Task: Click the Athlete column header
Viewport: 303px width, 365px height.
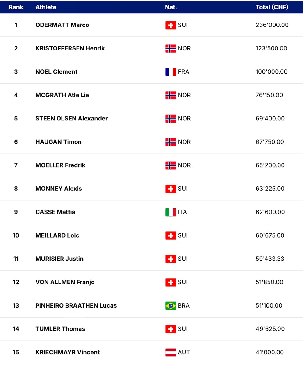Action: (x=46, y=7)
